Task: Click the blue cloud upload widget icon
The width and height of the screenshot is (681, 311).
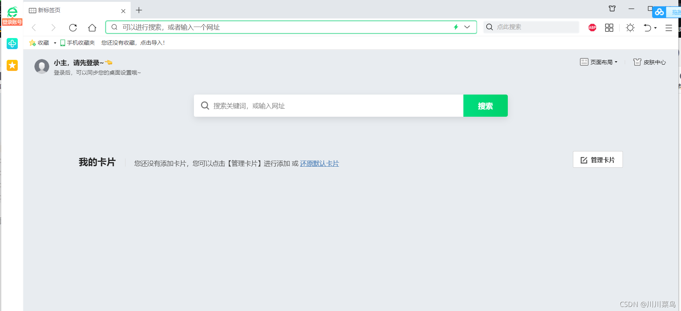Action: (659, 12)
